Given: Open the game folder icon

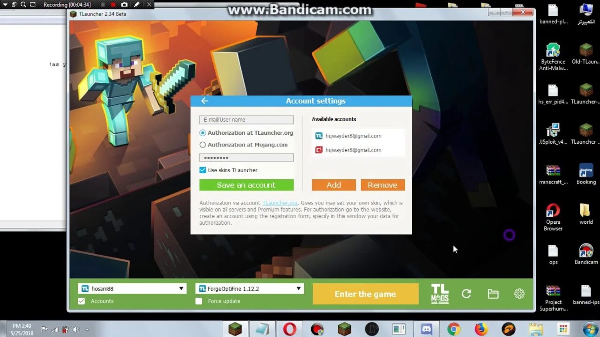Looking at the screenshot, I should [493, 293].
